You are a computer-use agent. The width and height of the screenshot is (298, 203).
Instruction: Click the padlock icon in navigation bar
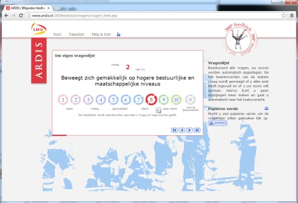coord(119,35)
